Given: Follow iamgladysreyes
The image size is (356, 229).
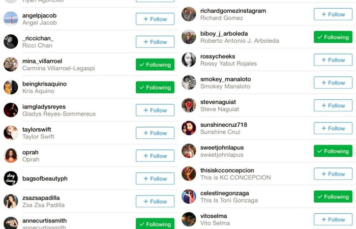Looking at the screenshot, I should click(155, 110).
